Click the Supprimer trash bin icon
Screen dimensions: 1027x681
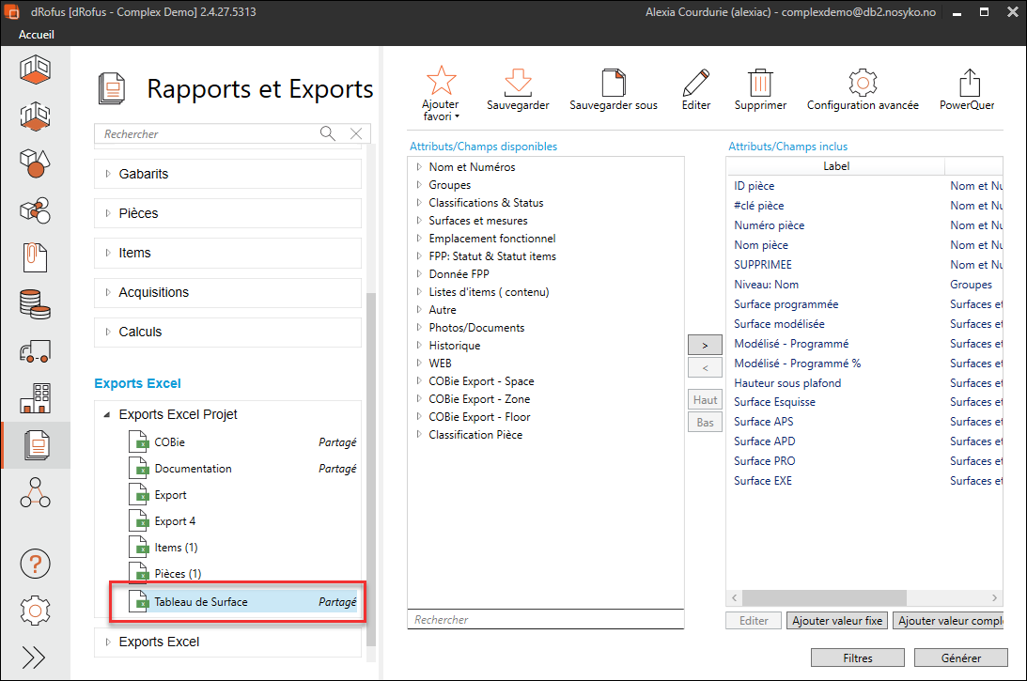(x=760, y=82)
